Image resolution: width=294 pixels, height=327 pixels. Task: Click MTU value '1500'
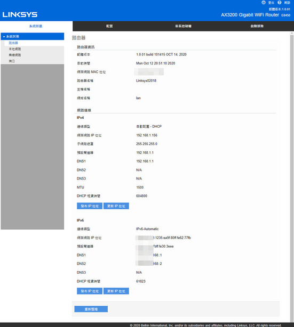click(140, 187)
